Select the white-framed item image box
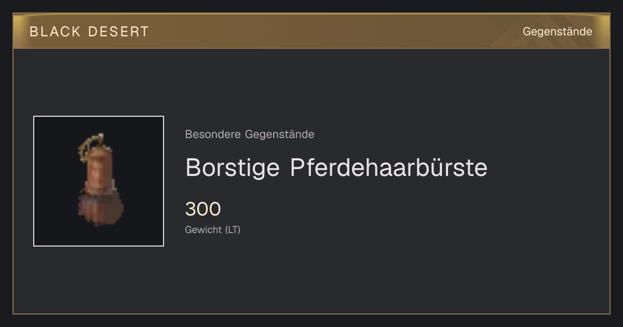This screenshot has width=623, height=327. tap(99, 181)
